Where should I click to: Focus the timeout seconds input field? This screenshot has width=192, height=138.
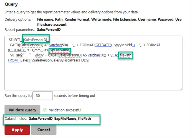(43, 96)
